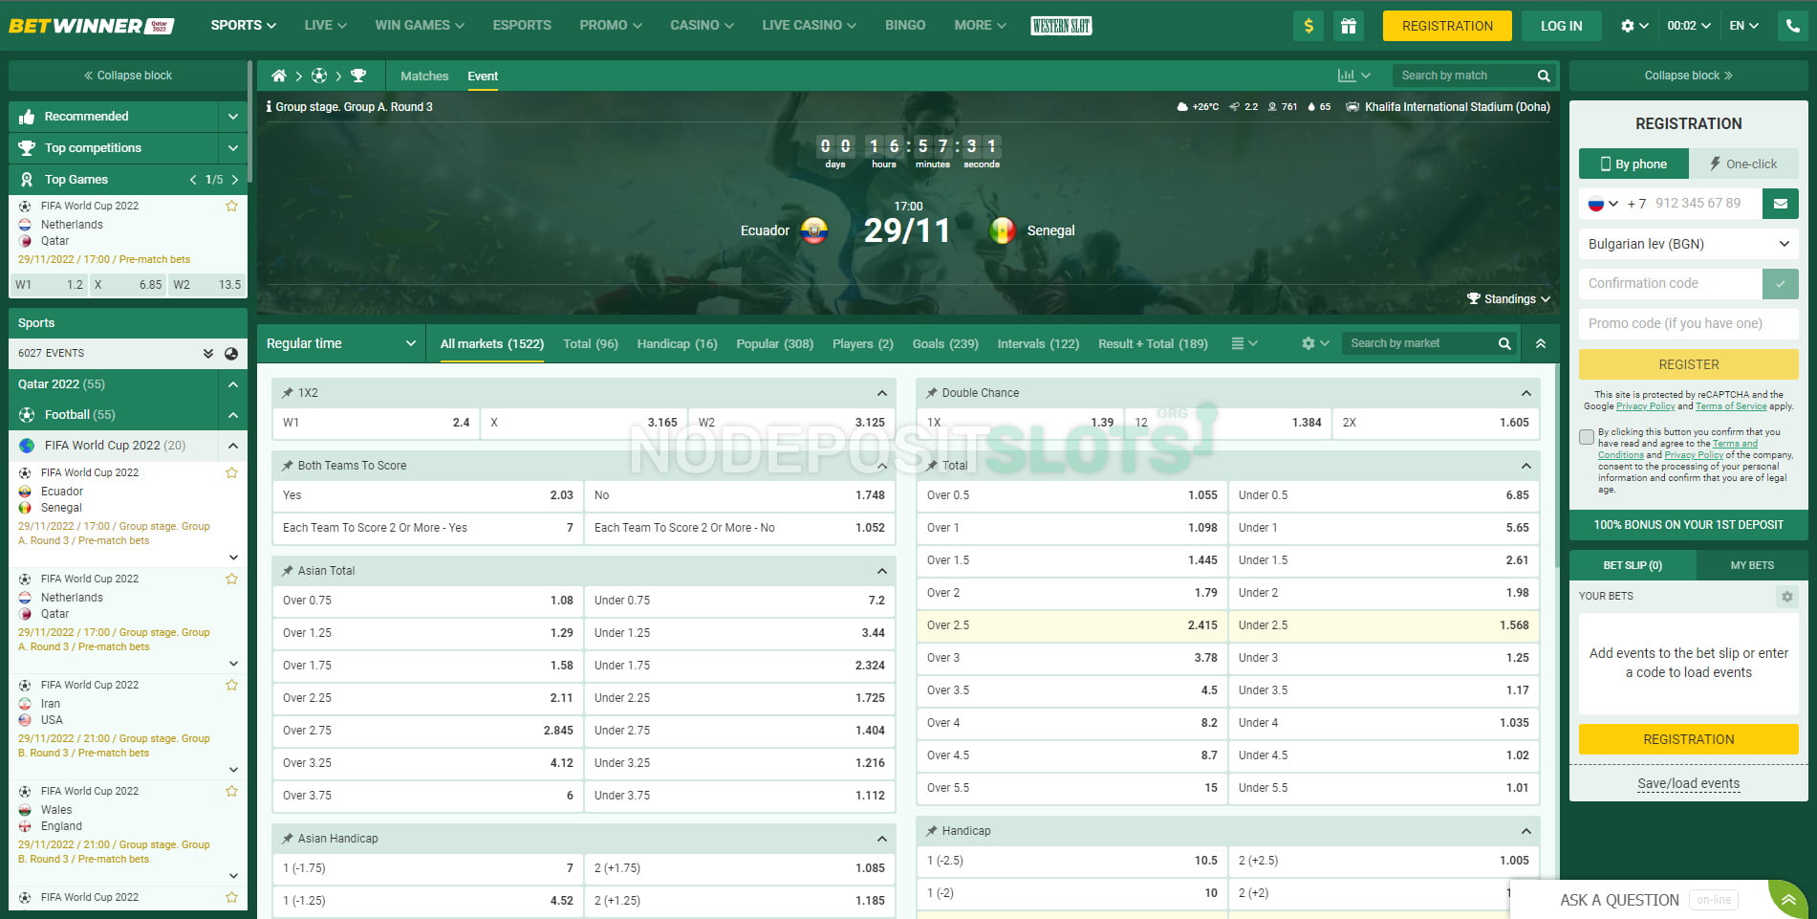Image resolution: width=1817 pixels, height=919 pixels.
Task: Open the Save/load events link
Action: [x=1688, y=783]
